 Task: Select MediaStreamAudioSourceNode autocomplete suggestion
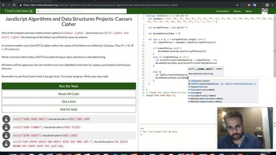click(223, 102)
